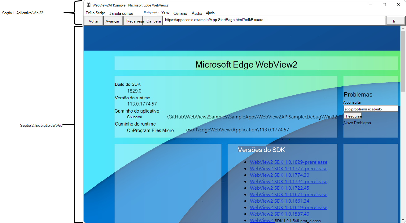Click the scrollbar down arrow
406x223 pixels.
(x=403, y=220)
